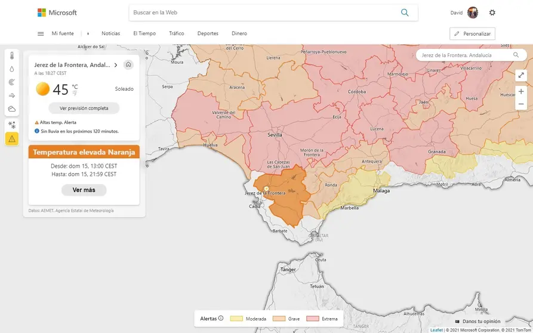Switch temperature unit to Fahrenheit
The image size is (533, 333).
coord(75,94)
